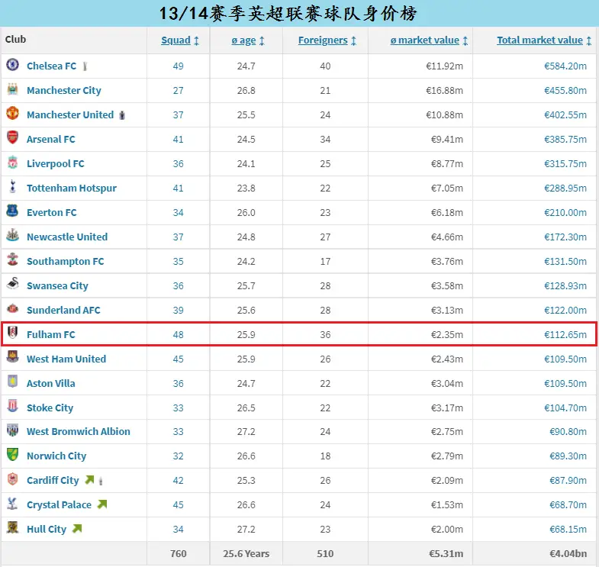Click the Southampton FC crest icon
The width and height of the screenshot is (599, 567).
click(13, 259)
